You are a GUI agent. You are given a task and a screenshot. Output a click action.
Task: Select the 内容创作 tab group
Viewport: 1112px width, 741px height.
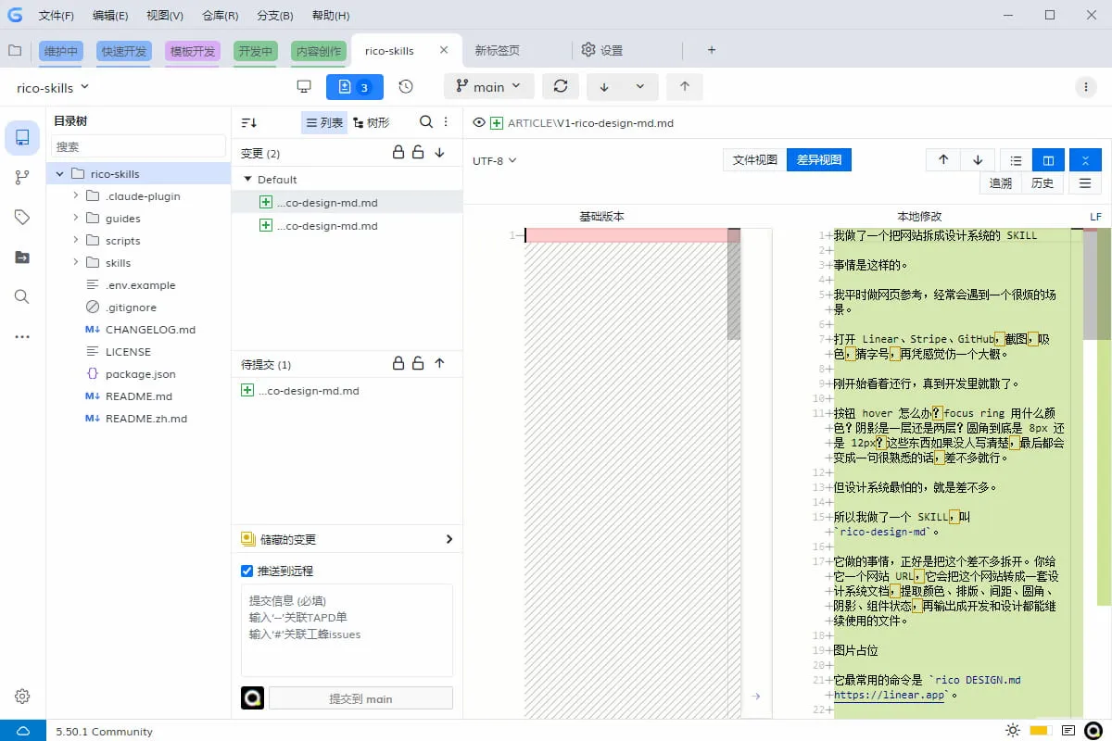click(318, 51)
